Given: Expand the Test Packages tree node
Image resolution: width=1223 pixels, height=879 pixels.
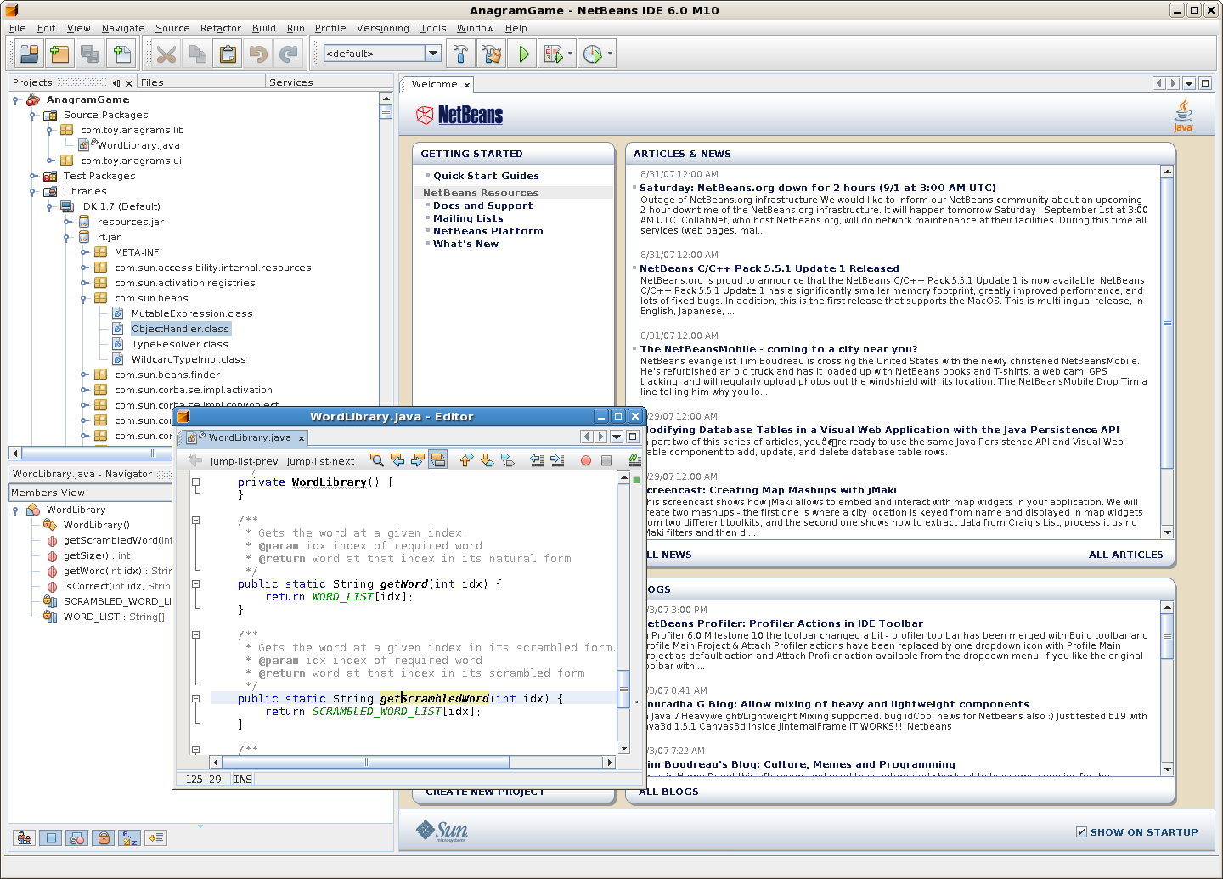Looking at the screenshot, I should [x=32, y=176].
